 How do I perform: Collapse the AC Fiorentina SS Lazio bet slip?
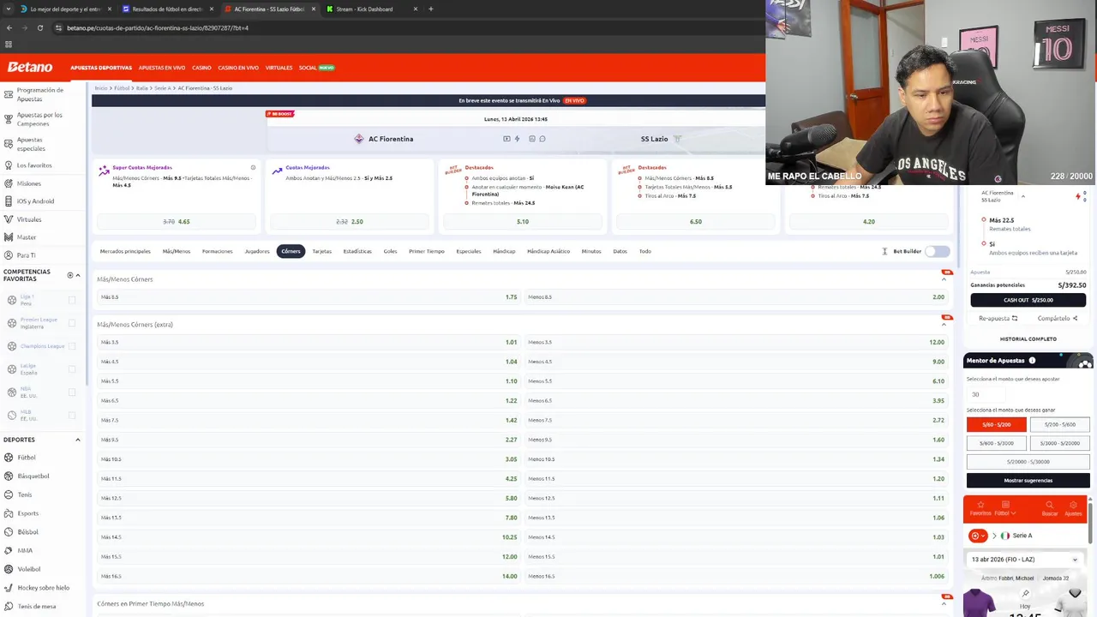pyautogui.click(x=1022, y=196)
